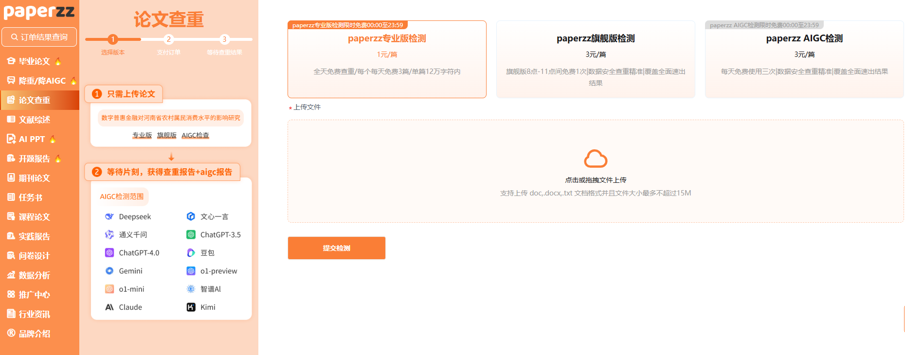The height and width of the screenshot is (355, 905).
Task: Click the 论文查重 sidebar icon
Action: 11,100
